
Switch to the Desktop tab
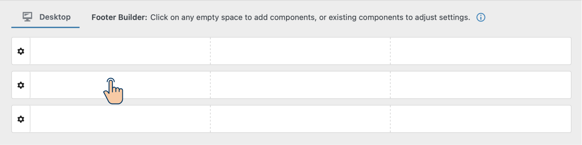point(45,17)
